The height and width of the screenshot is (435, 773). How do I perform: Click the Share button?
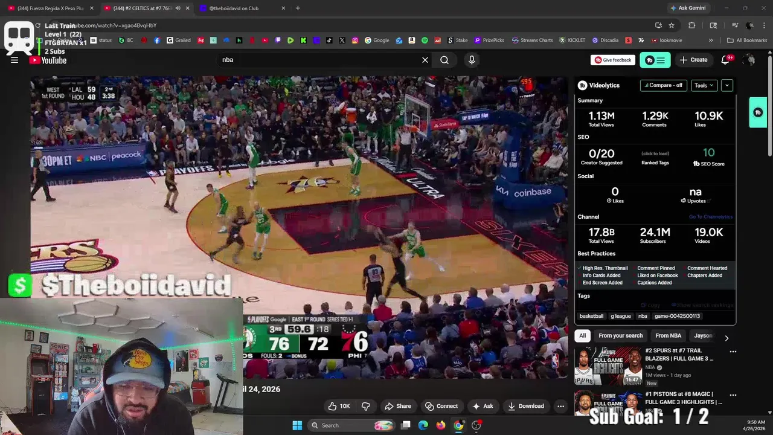[398, 406]
